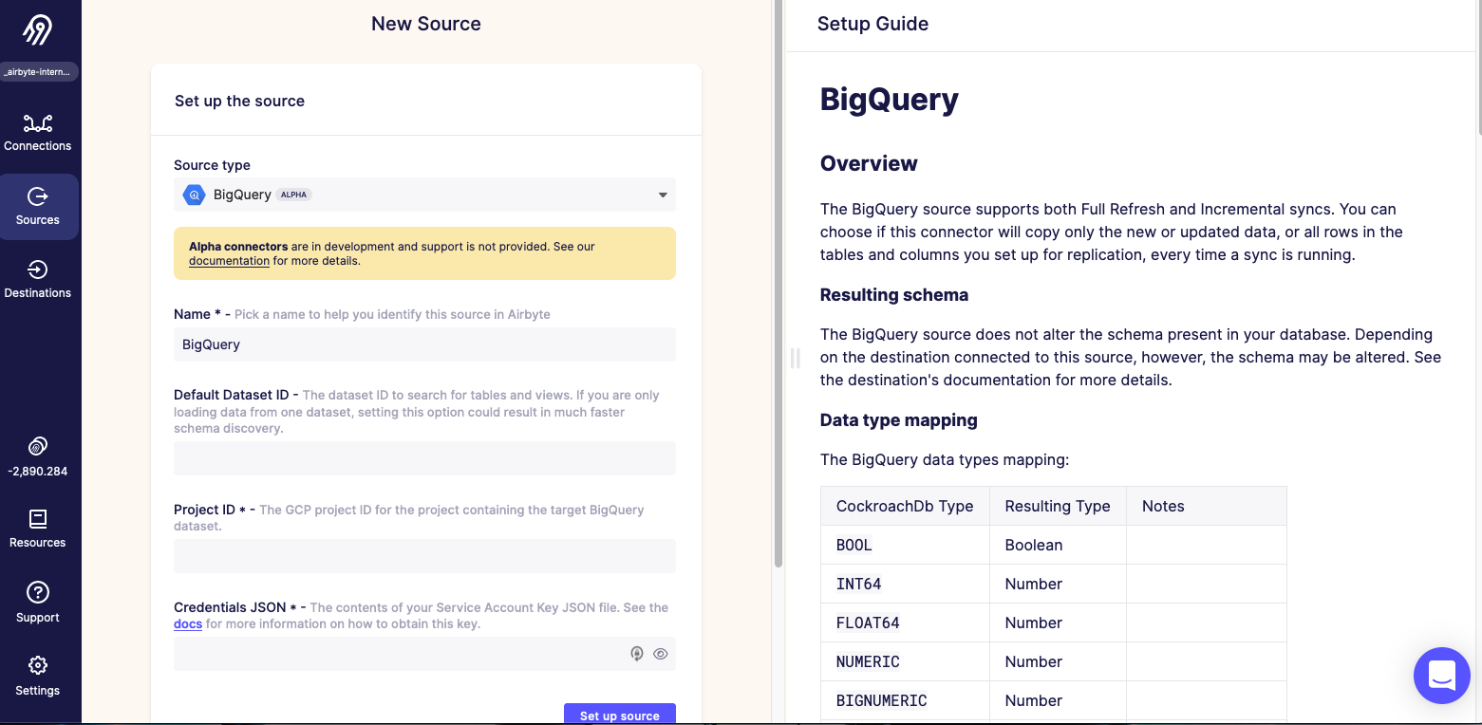The height and width of the screenshot is (725, 1482).
Task: Click the BigQuery connector logo
Action: pyautogui.click(x=194, y=195)
